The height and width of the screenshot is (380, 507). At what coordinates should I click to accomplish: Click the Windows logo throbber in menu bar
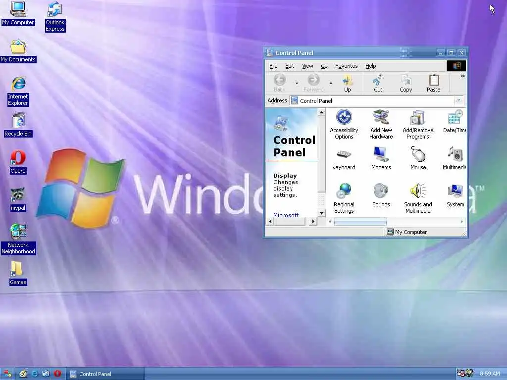coord(456,66)
